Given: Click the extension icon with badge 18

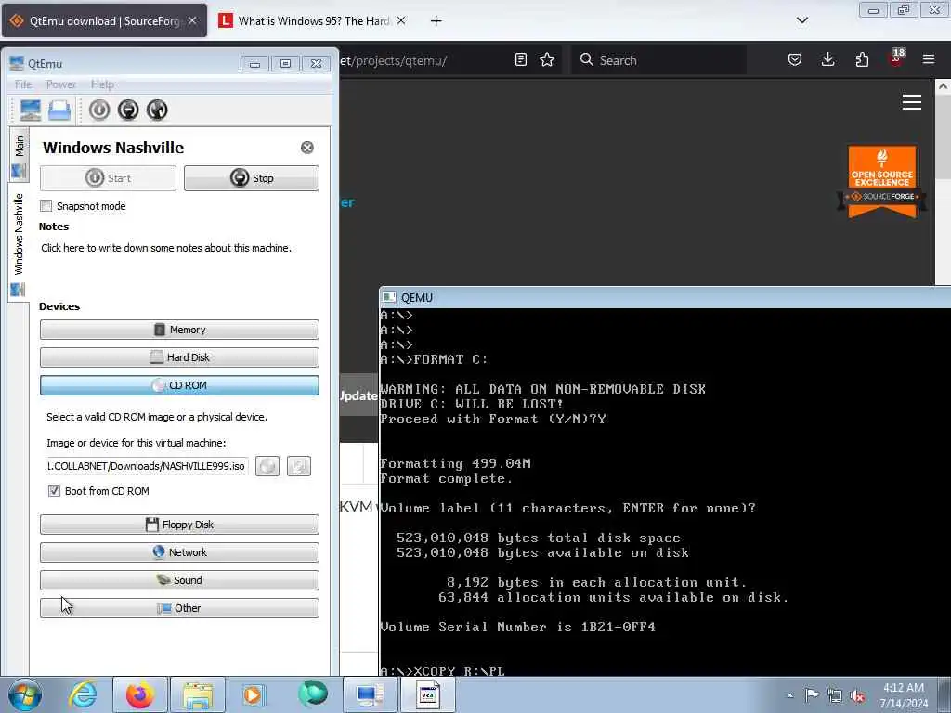Looking at the screenshot, I should click(x=896, y=58).
